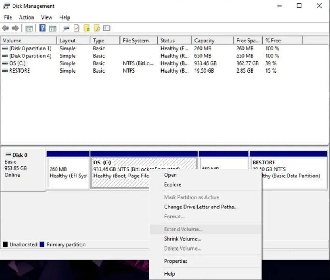Sort by the Free Space column header
The height and width of the screenshot is (280, 330).
248,41
